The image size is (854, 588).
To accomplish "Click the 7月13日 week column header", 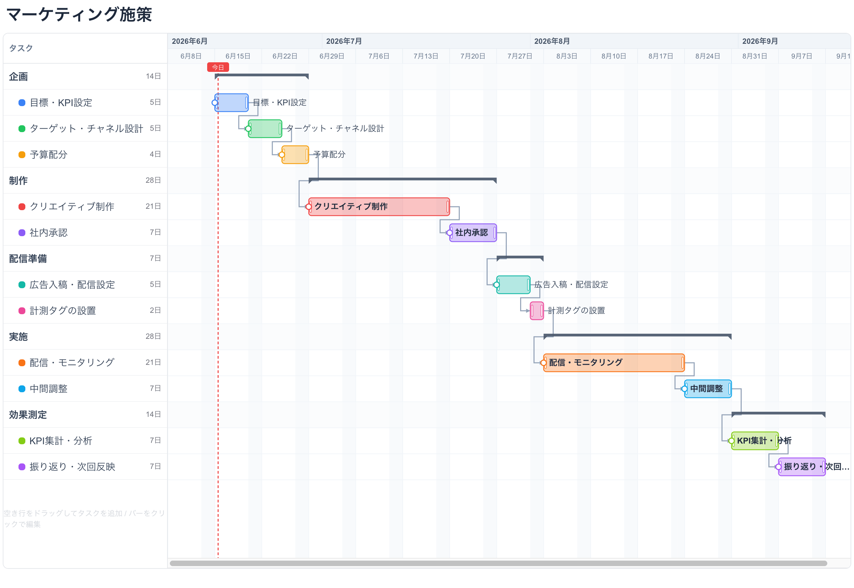I will (x=426, y=56).
